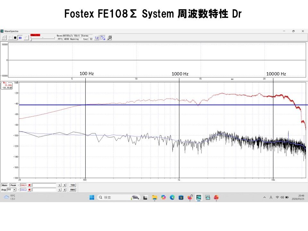Click the Wave format field 44100s/s 16bit Stereo
The image size is (308, 231).
77,36
